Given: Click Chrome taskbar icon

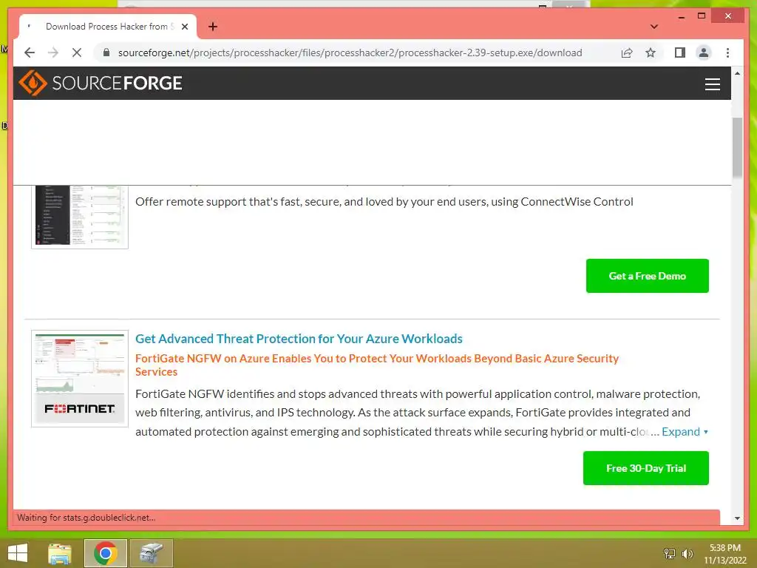Looking at the screenshot, I should point(105,553).
